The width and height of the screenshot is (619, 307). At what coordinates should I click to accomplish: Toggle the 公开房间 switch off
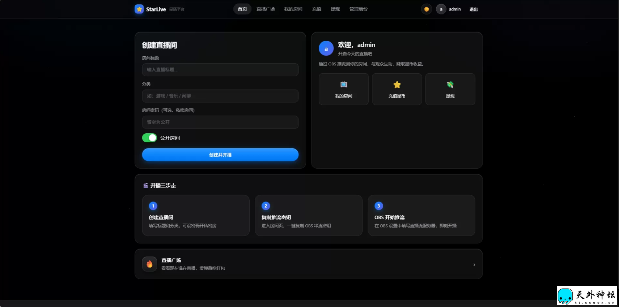149,138
